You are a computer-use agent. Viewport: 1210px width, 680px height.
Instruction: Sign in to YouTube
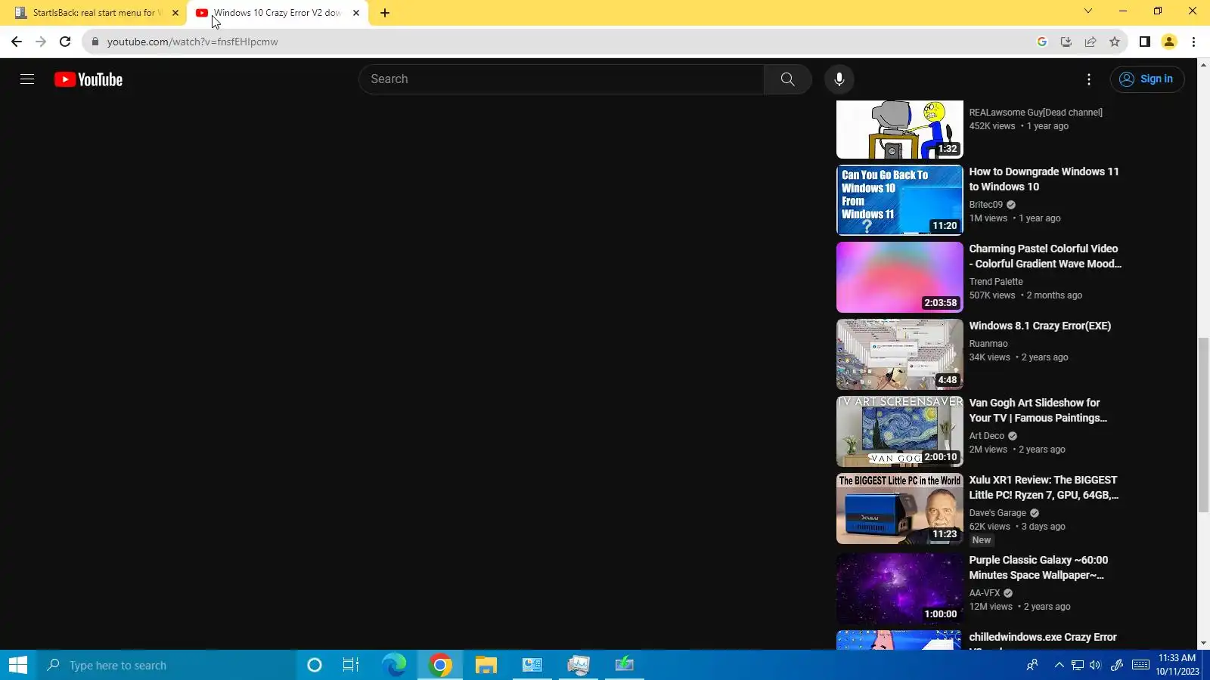click(x=1147, y=79)
